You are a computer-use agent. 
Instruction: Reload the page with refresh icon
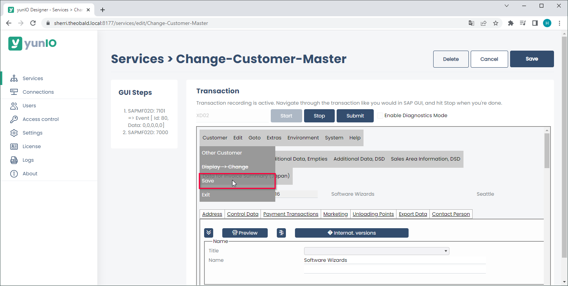click(x=33, y=23)
